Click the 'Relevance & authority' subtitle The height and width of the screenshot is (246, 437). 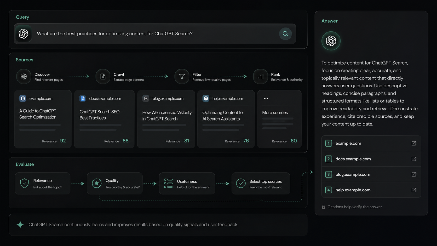click(287, 80)
